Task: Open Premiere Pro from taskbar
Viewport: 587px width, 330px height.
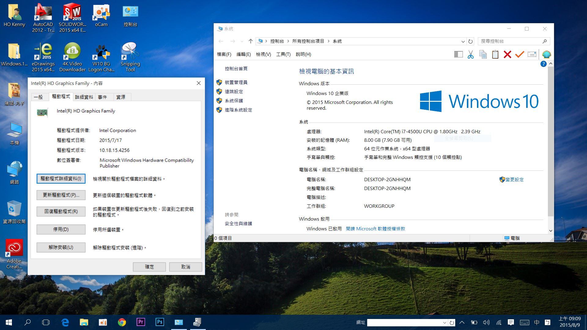Action: tap(141, 322)
